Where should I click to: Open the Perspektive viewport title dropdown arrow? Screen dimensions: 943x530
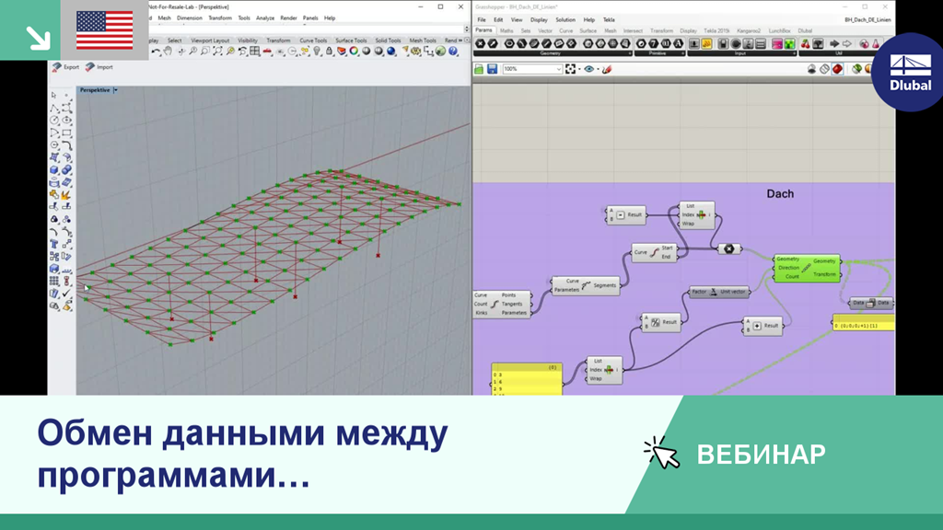115,90
